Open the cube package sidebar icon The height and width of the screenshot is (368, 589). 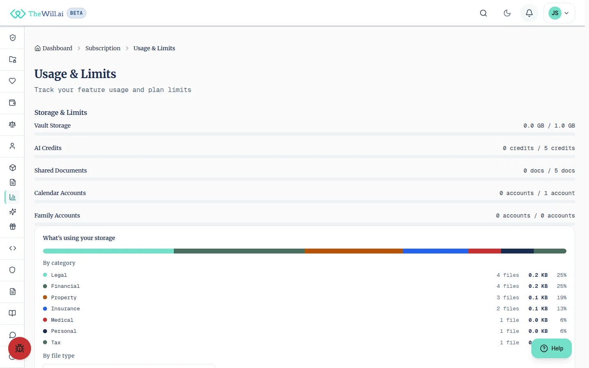[12, 168]
